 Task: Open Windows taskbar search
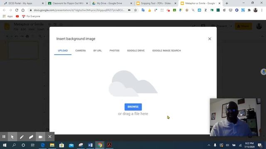[x=14, y=145]
